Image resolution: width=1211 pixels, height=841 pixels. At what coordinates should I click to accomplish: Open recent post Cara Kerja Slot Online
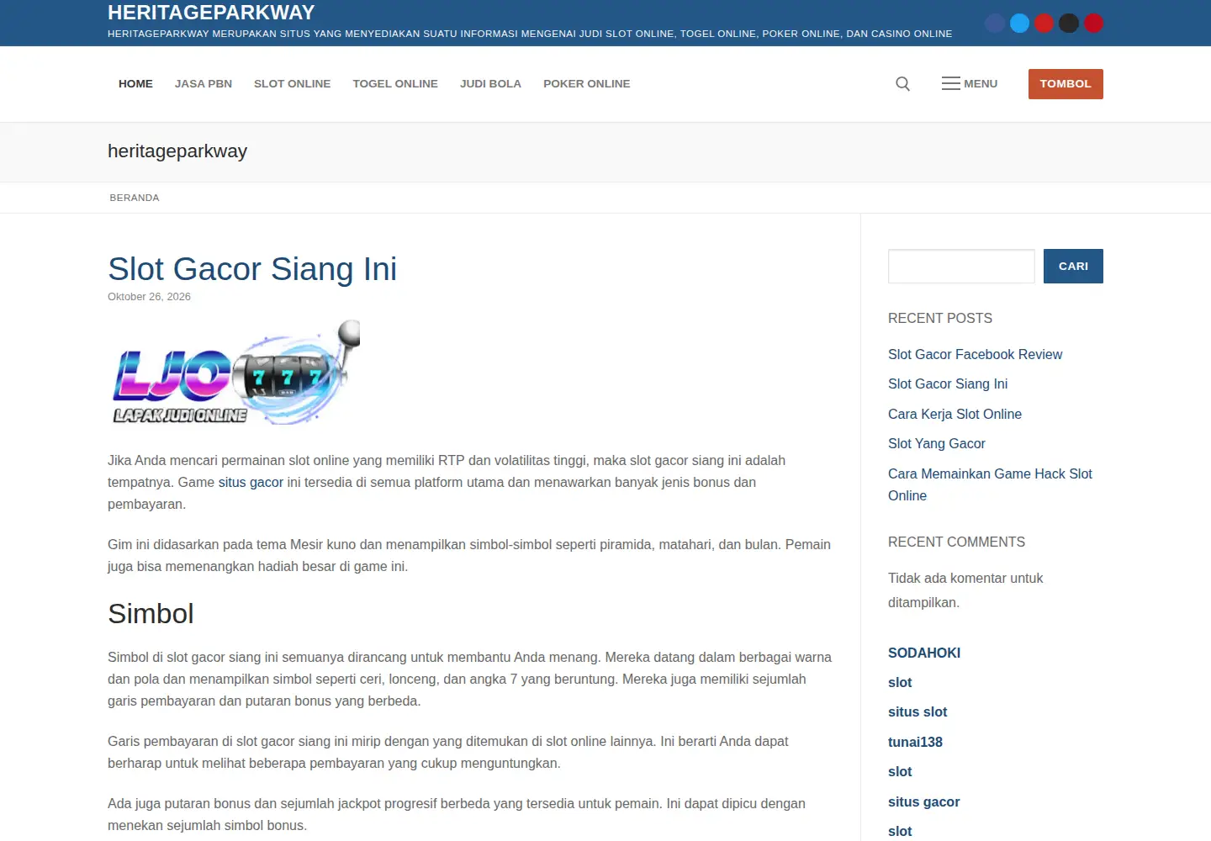coord(955,415)
